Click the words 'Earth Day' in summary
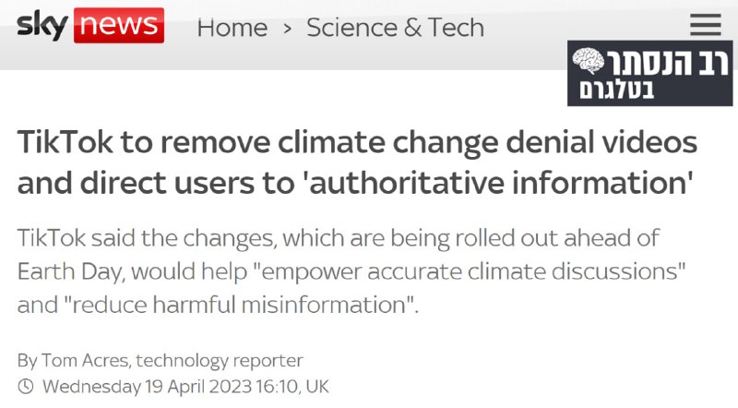The width and height of the screenshot is (738, 408). 72,270
